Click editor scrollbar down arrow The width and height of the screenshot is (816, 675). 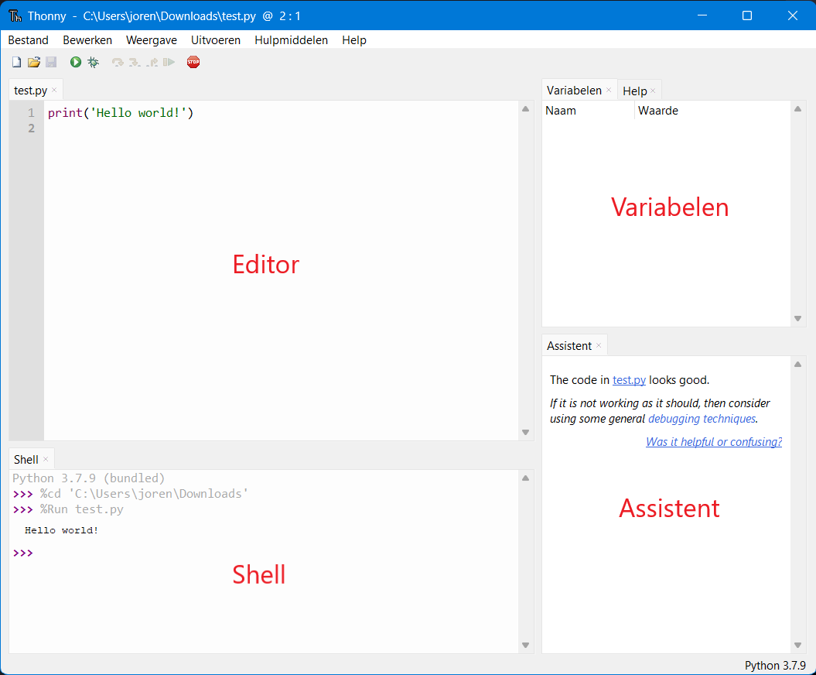pyautogui.click(x=526, y=432)
